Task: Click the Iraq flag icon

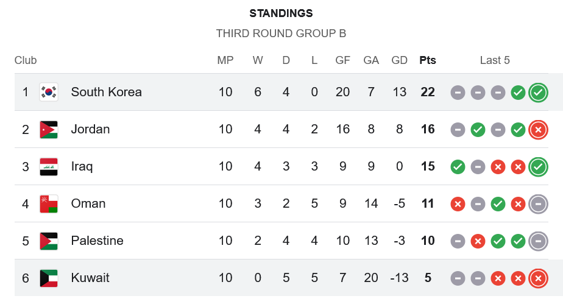Action: [49, 166]
